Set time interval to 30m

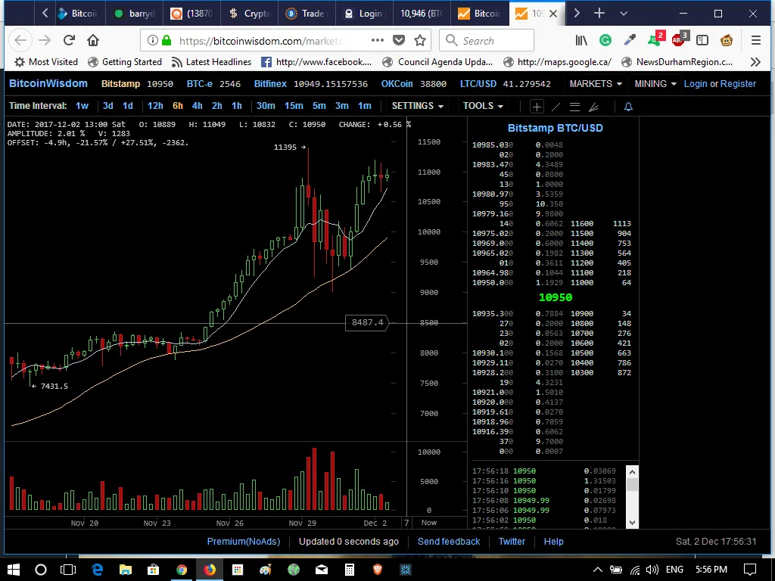(266, 106)
